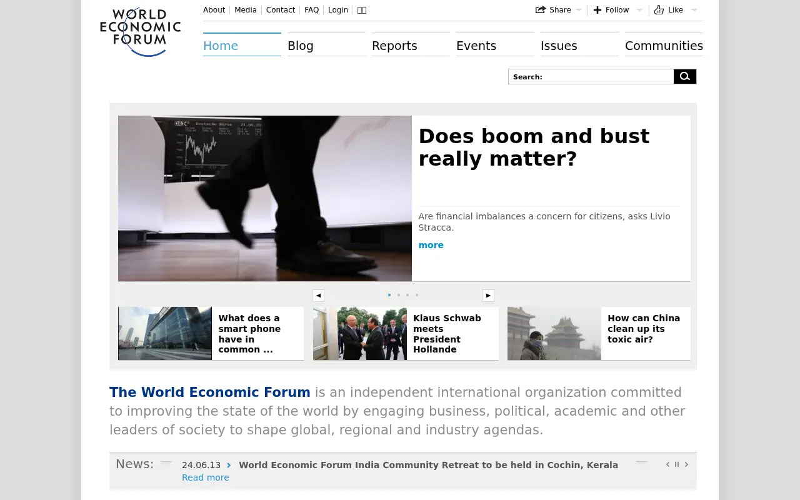This screenshot has width=800, height=500.
Task: Advance carousel with next slide arrow
Action: [488, 296]
